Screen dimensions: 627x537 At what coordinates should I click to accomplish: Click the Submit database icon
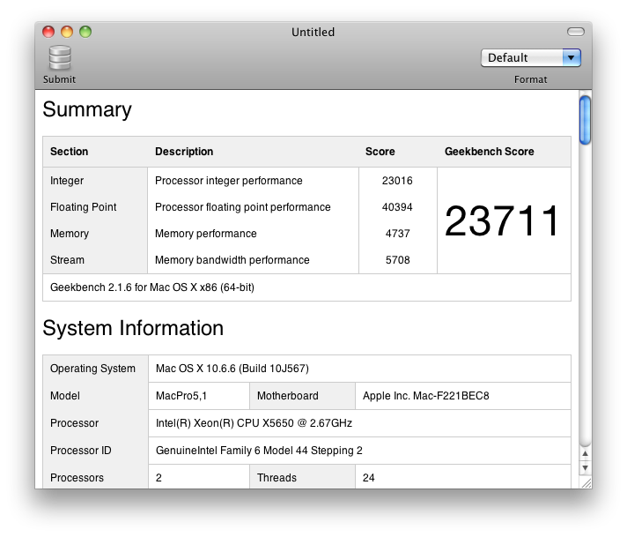click(x=60, y=58)
